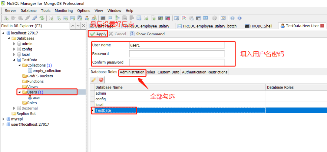Expand the $external database node
The image size is (327, 152).
(x=14, y=108)
